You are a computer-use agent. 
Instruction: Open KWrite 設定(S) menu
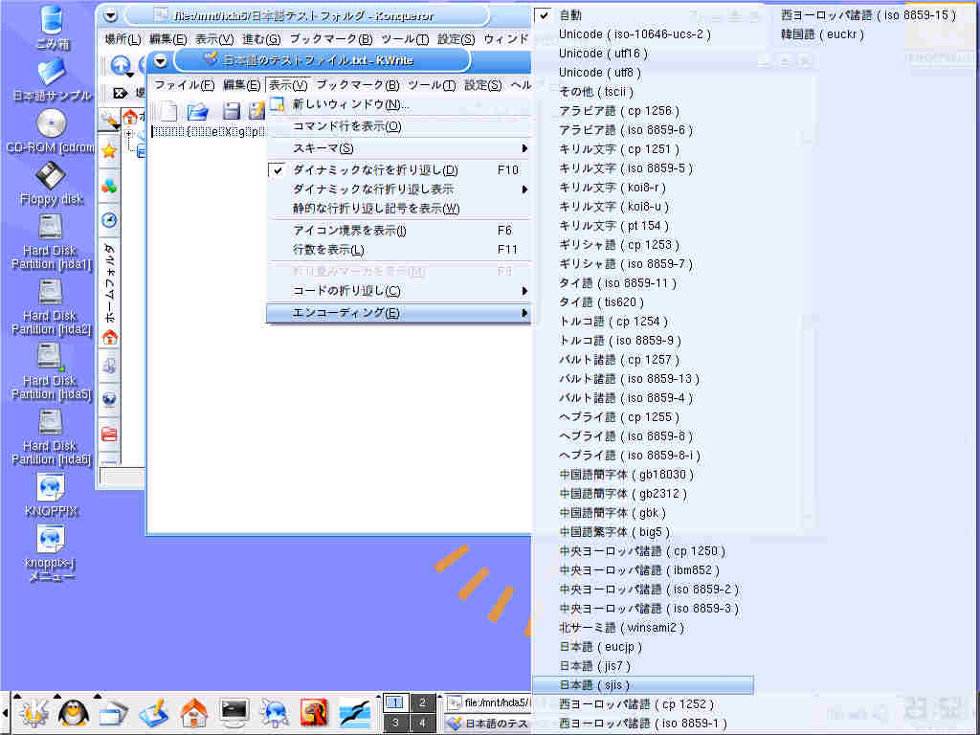pyautogui.click(x=482, y=84)
